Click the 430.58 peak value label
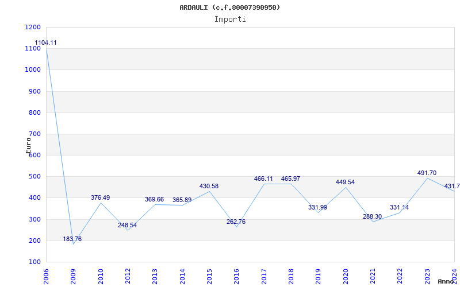The image size is (460, 287). tap(209, 186)
